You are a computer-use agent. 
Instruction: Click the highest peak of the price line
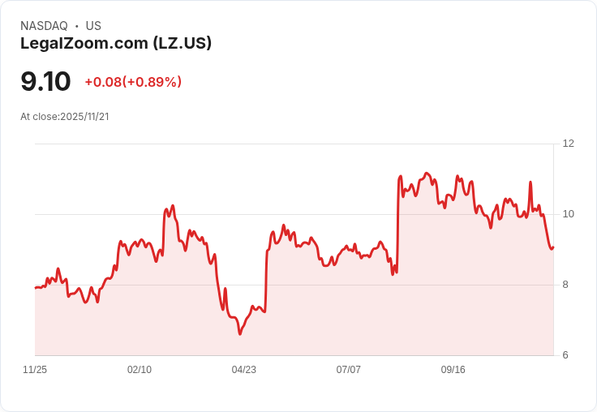[427, 174]
